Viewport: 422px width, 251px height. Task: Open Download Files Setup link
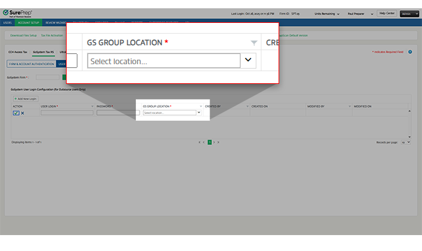(x=23, y=36)
